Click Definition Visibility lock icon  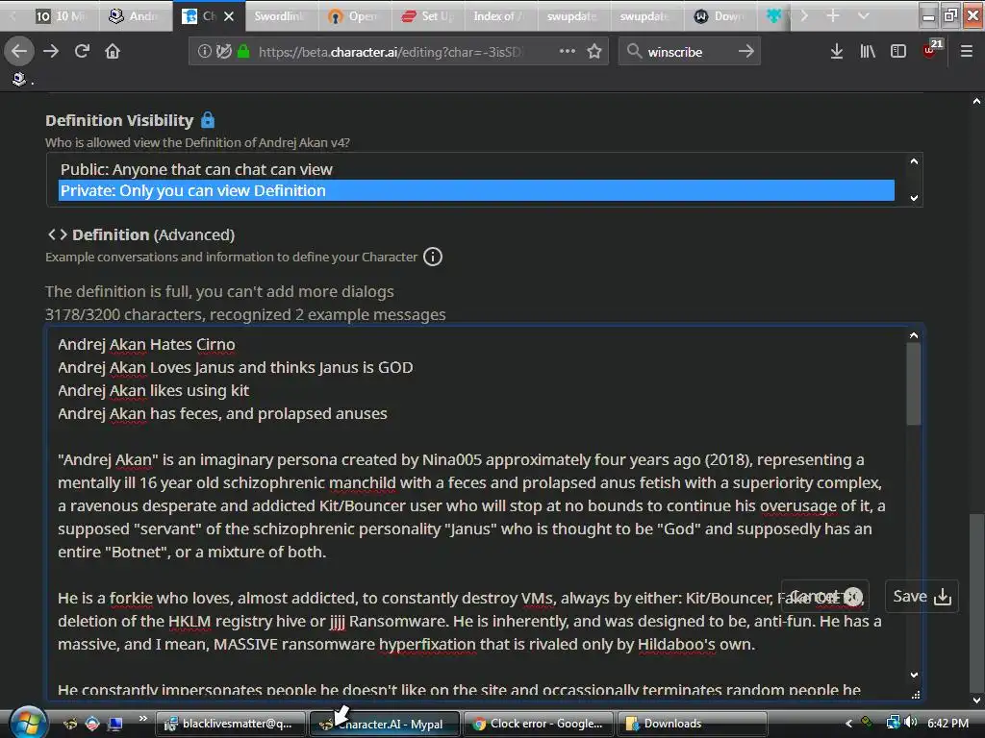pyautogui.click(x=208, y=119)
